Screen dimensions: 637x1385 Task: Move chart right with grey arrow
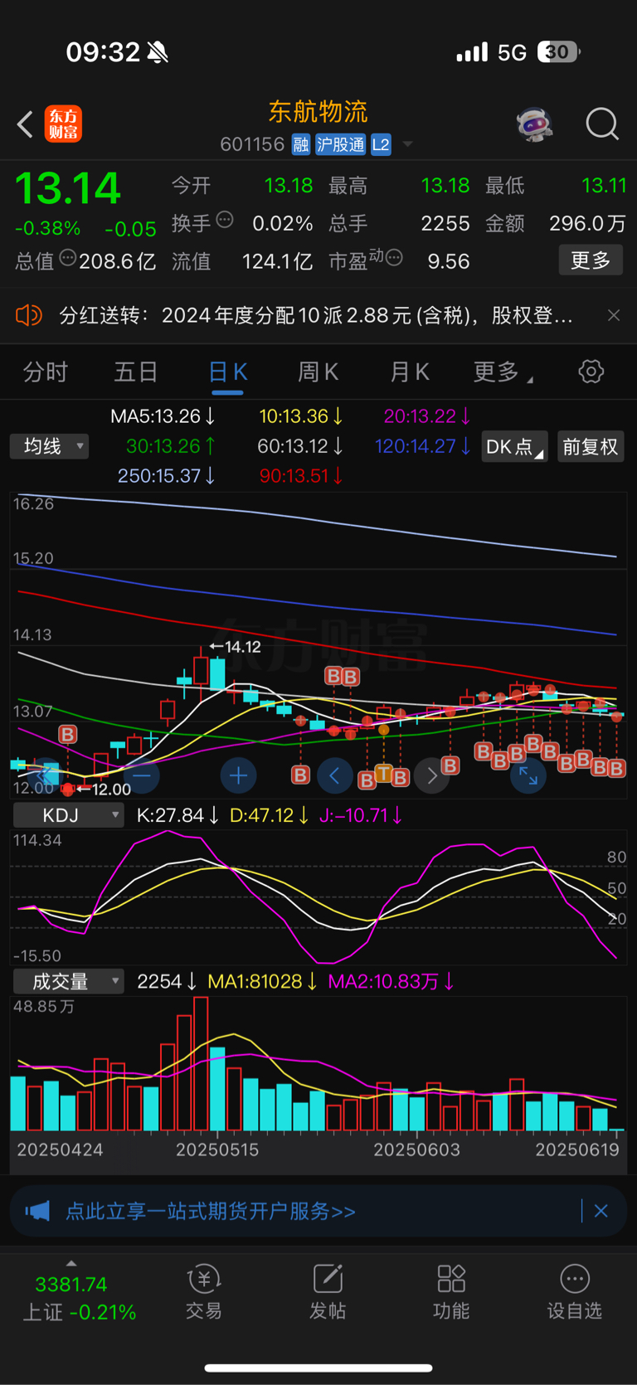(x=431, y=776)
